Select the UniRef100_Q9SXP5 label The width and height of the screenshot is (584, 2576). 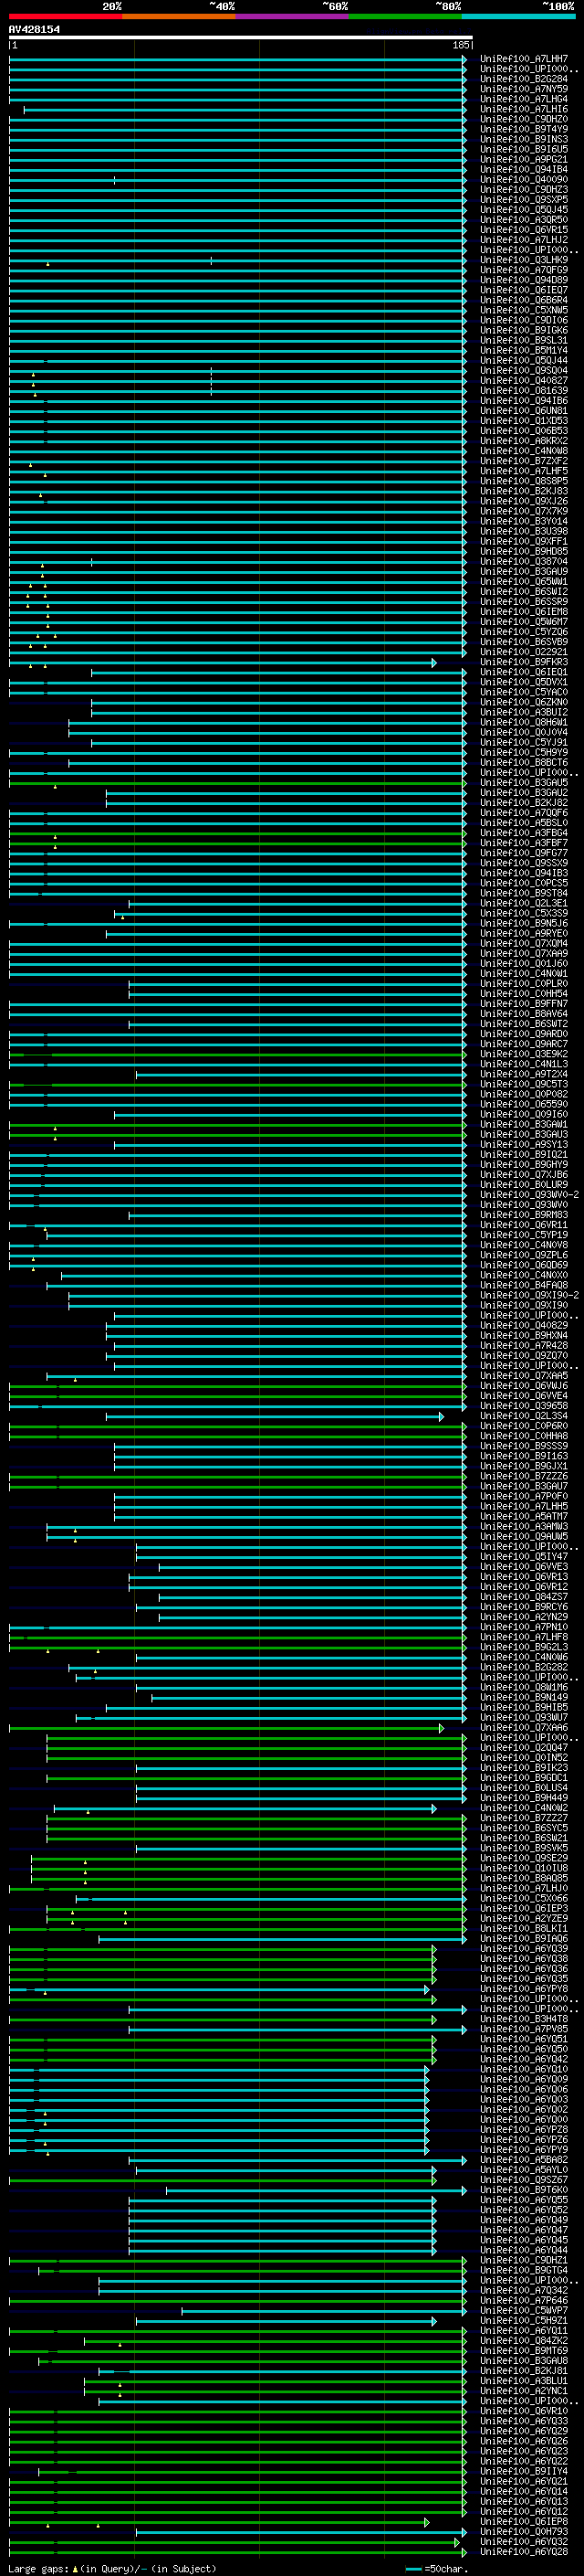(x=524, y=200)
